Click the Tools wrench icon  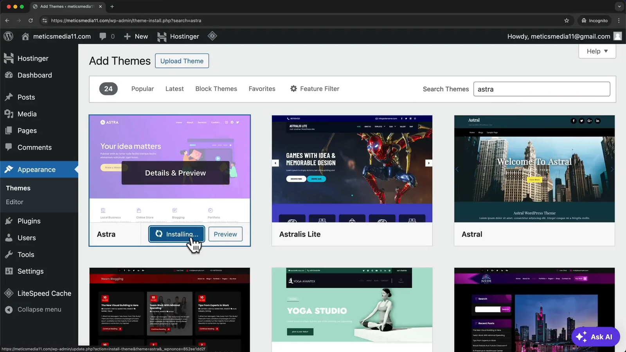pyautogui.click(x=9, y=255)
